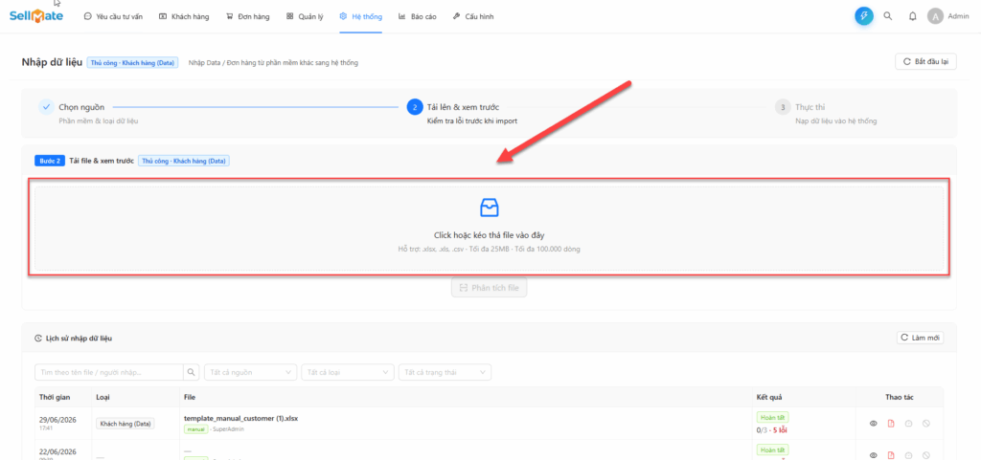Click date 29/06/2026
Screen dimensions: 981x460
coord(57,420)
